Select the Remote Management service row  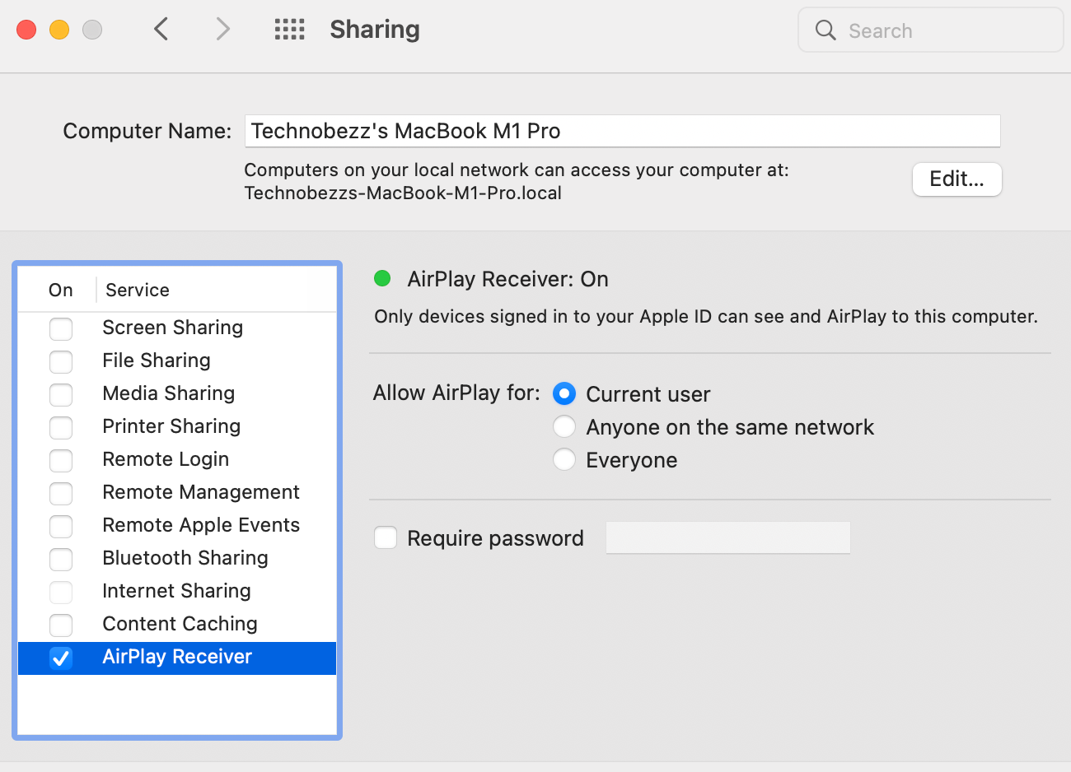[177, 493]
